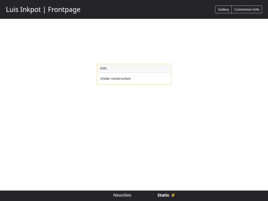This screenshot has width=268, height=201.
Task: Visit Neocities from the footer
Action: click(x=122, y=195)
